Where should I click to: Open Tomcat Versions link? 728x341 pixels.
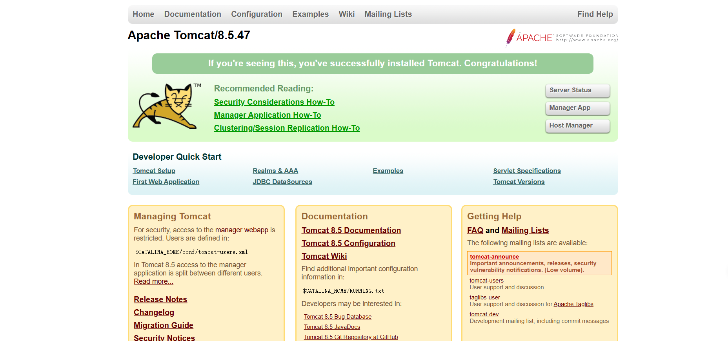(x=519, y=182)
